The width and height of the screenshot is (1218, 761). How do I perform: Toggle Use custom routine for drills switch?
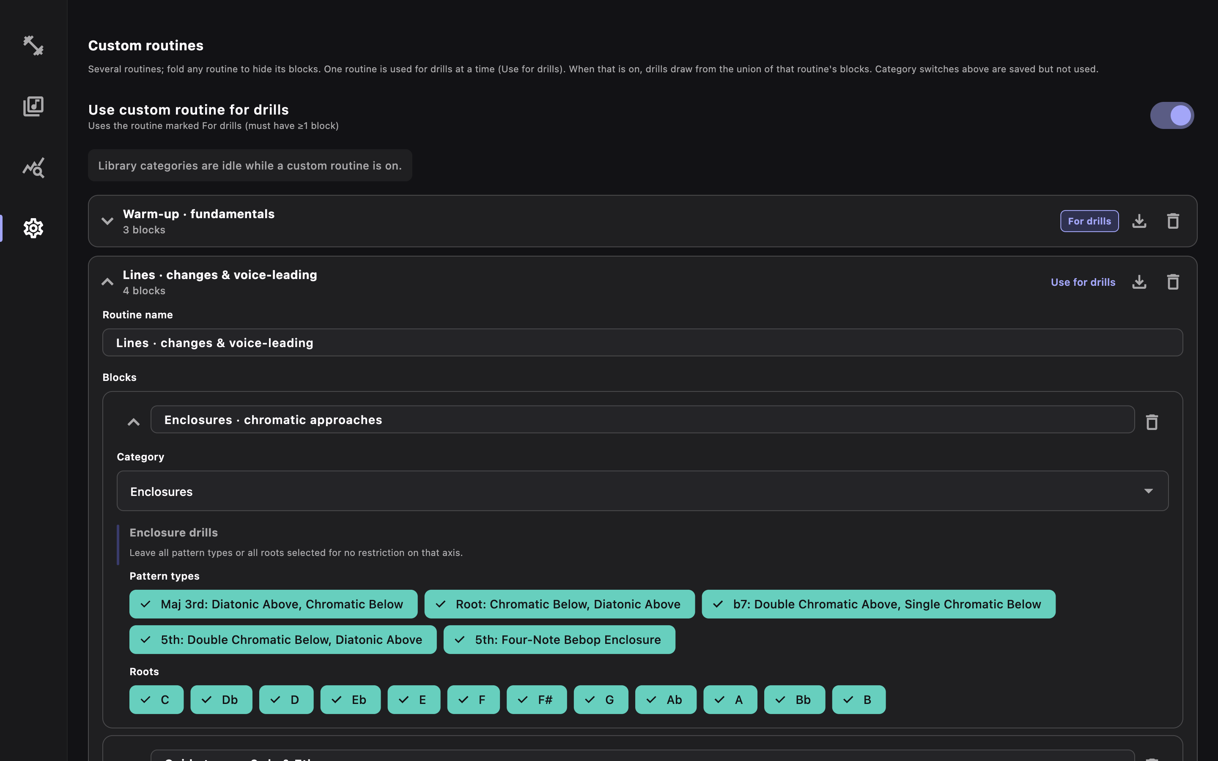point(1172,115)
